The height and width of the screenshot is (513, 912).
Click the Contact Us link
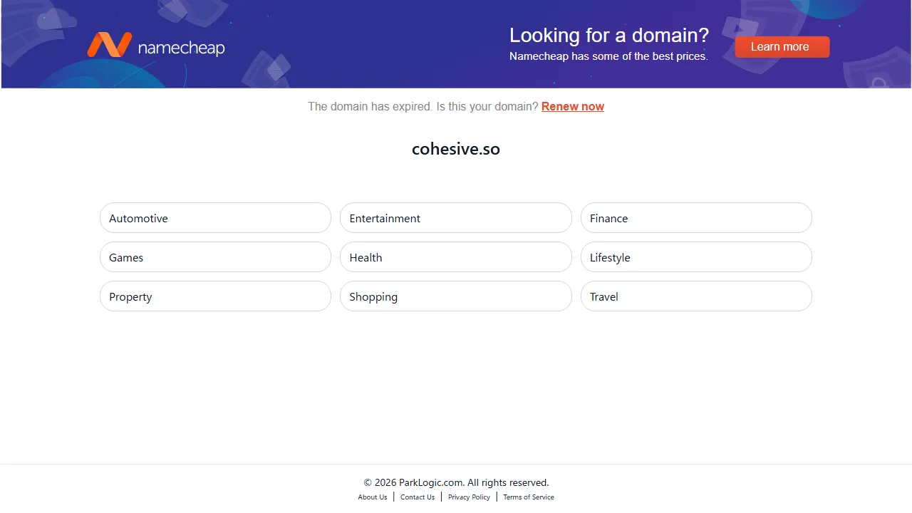point(418,497)
